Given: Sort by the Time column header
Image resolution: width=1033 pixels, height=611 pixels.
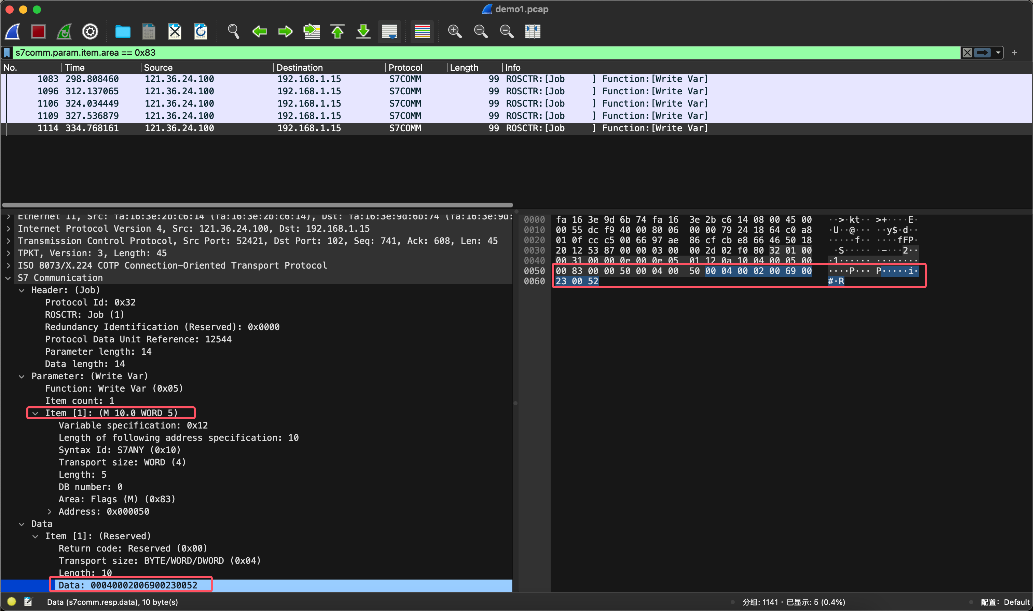Looking at the screenshot, I should coord(101,68).
